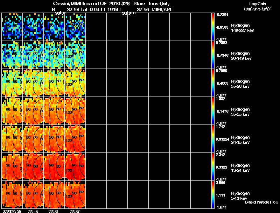Click the color bar for Hydrogen 149-227 keV
The width and height of the screenshot is (280, 213).
point(213,27)
